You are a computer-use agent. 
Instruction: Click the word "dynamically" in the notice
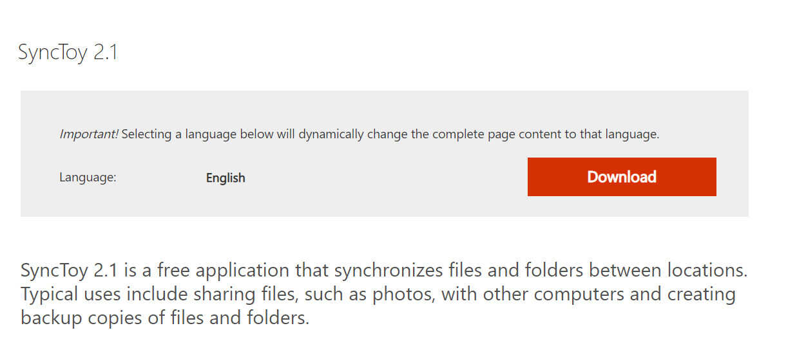343,134
